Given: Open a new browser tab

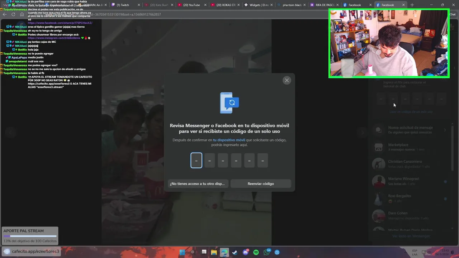Looking at the screenshot, I should [x=412, y=5].
